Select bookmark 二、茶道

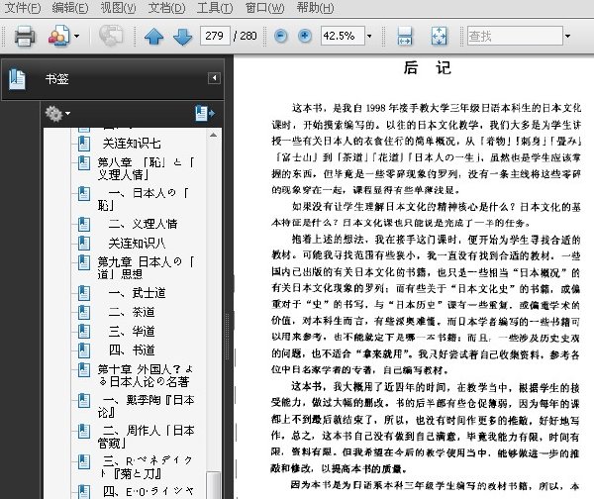pyautogui.click(x=132, y=312)
